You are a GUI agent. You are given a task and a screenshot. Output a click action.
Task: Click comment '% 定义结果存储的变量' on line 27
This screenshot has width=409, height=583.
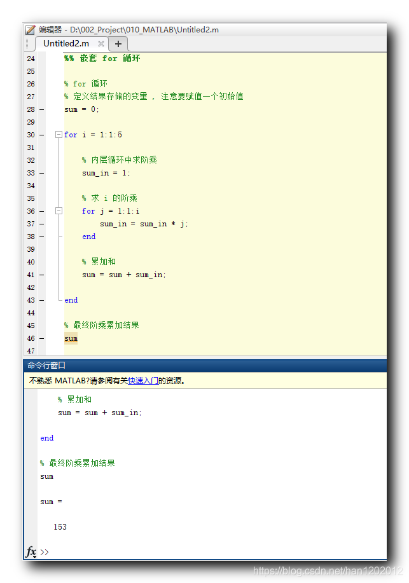pos(106,96)
